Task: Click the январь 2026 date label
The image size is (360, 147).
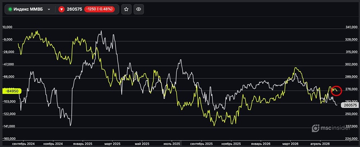Action: pos(261,143)
